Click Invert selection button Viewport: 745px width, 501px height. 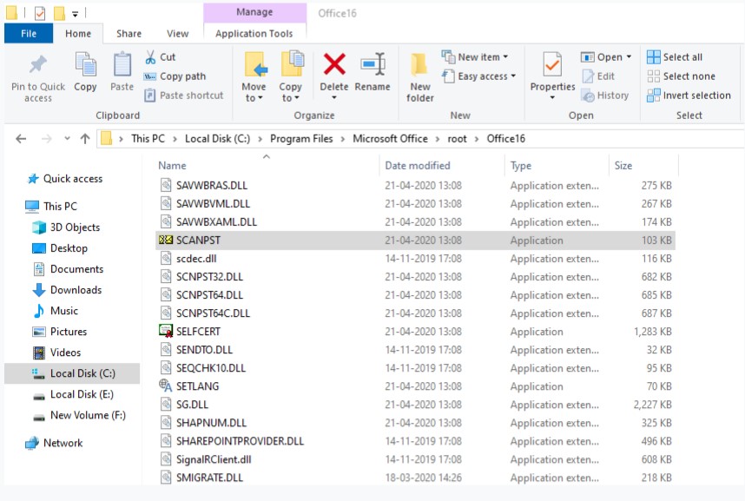coord(688,96)
